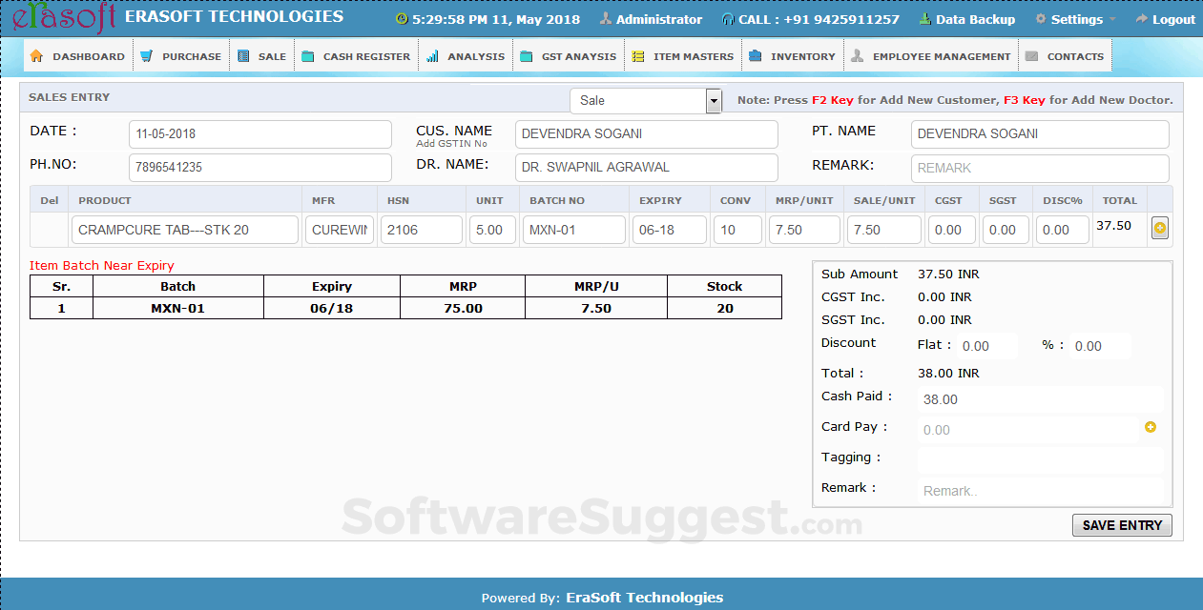The height and width of the screenshot is (610, 1203).
Task: Click the percent discount field
Action: [x=1100, y=346]
